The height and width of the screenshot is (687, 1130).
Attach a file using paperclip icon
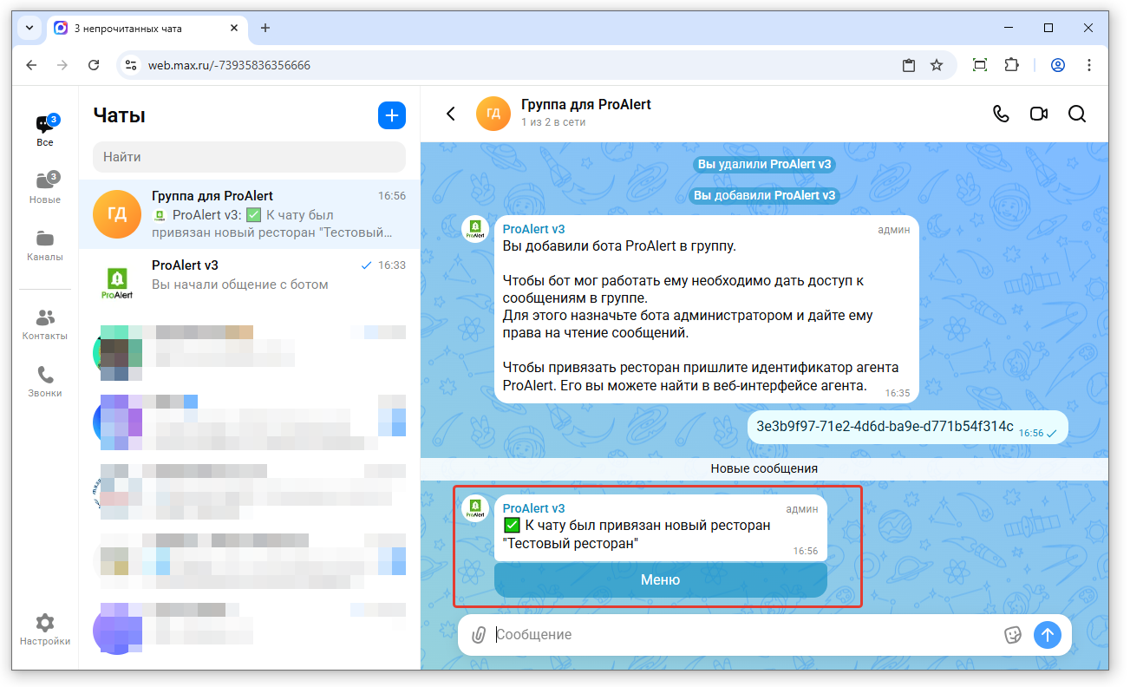click(478, 635)
